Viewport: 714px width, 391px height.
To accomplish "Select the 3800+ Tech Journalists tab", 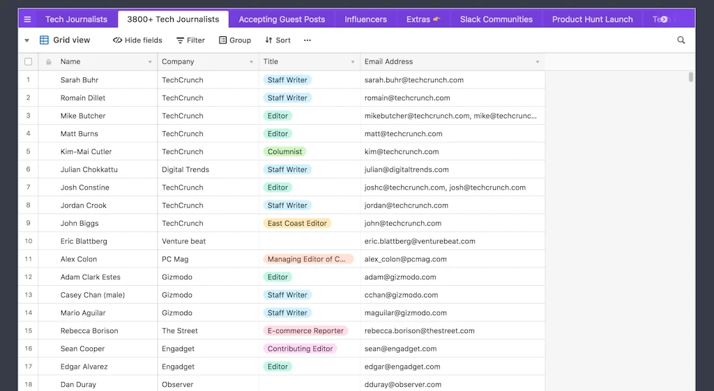I will tap(173, 19).
